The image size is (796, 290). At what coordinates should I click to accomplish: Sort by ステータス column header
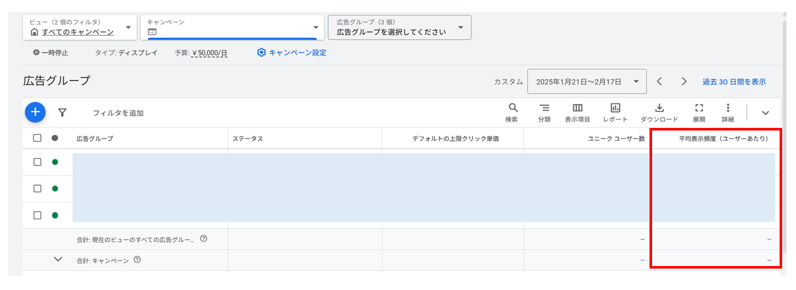pos(247,138)
